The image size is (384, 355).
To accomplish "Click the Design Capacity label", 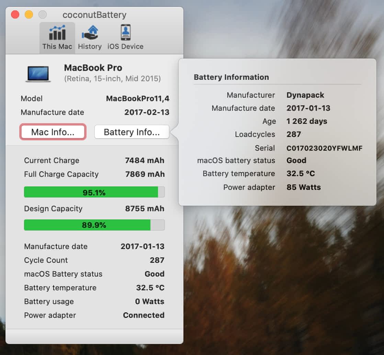I will (53, 209).
